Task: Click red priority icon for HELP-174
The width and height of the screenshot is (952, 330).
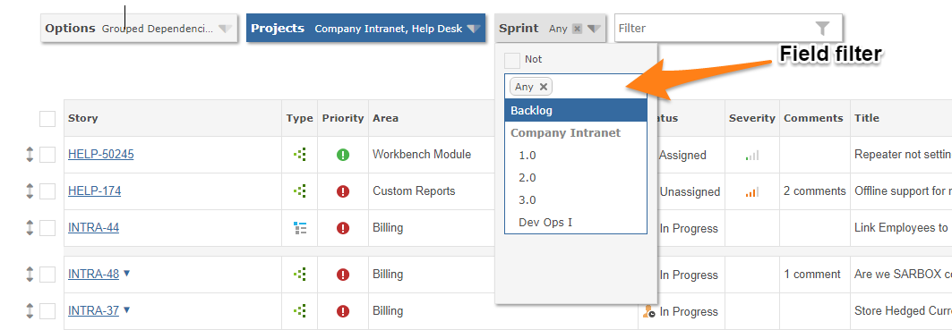Action: (x=343, y=191)
